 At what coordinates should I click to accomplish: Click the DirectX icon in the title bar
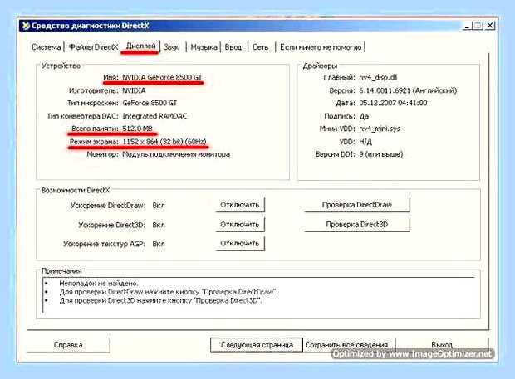[26, 26]
